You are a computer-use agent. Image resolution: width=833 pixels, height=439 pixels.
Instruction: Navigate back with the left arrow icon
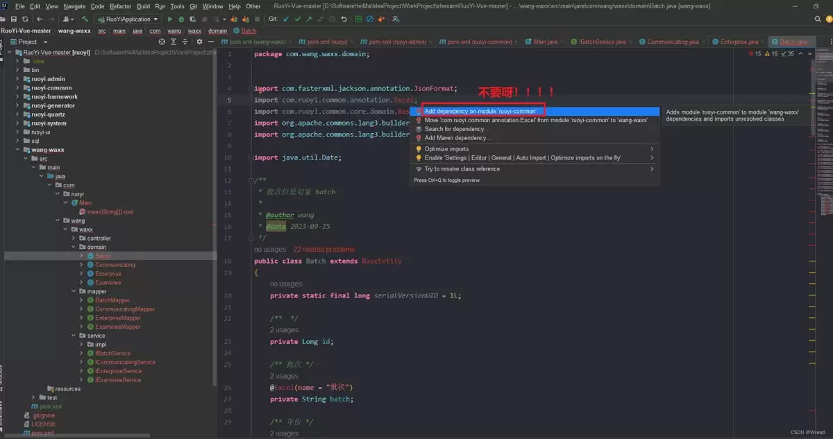coord(40,19)
